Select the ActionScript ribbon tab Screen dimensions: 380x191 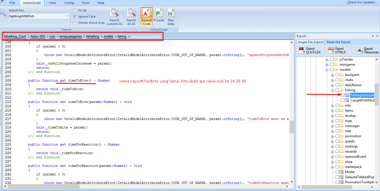click(32, 3)
